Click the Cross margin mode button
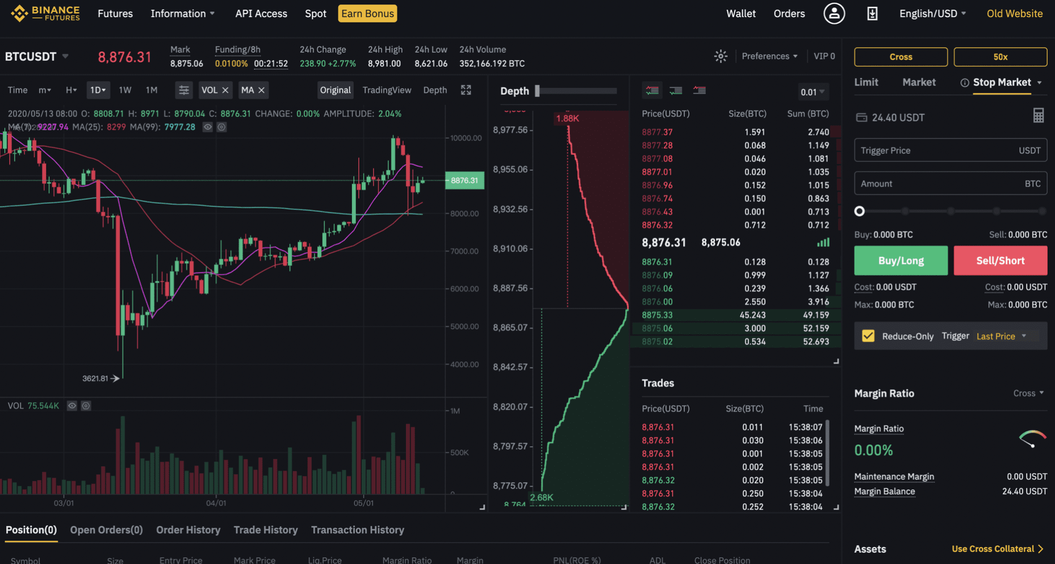 (x=901, y=57)
